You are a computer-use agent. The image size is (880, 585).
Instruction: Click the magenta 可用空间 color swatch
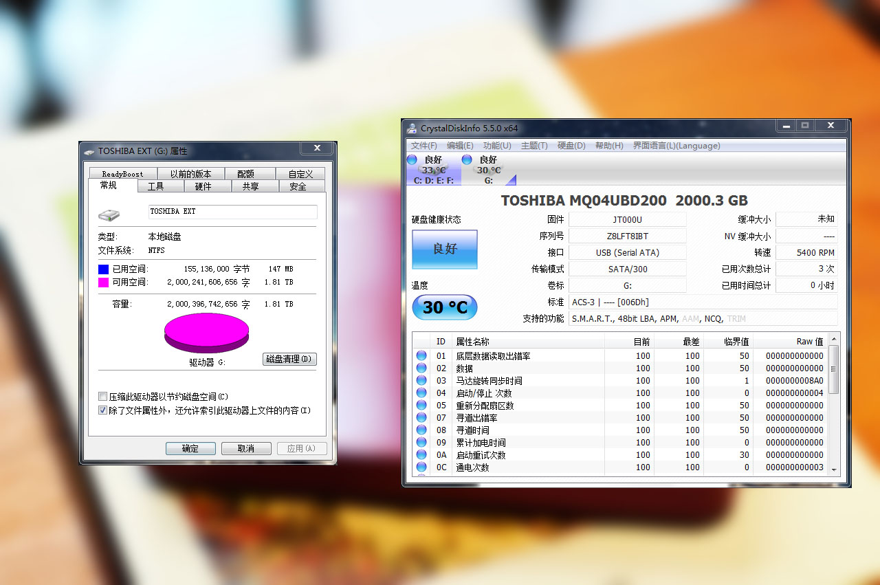(x=103, y=282)
